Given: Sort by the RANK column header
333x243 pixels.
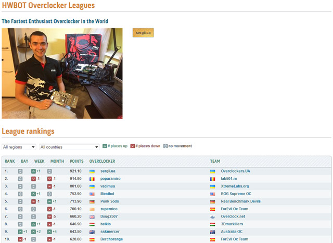Looking at the screenshot, I should tap(10, 161).
